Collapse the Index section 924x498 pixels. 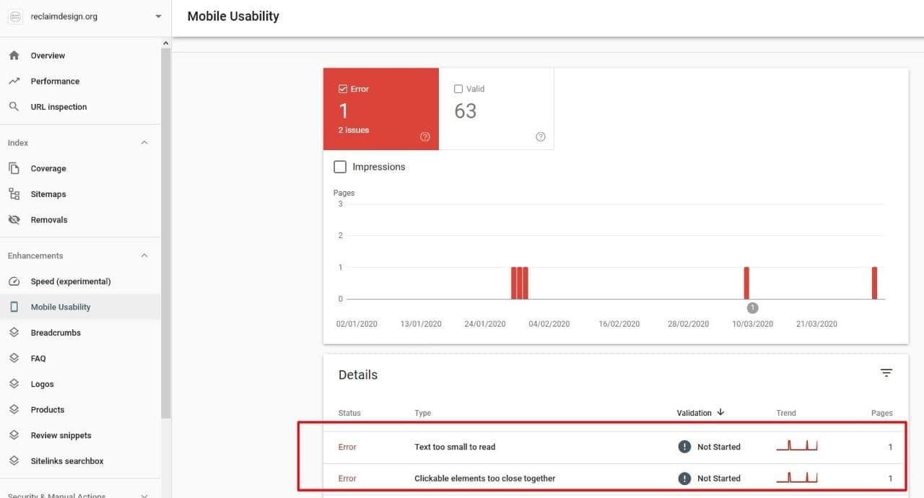[x=144, y=143]
